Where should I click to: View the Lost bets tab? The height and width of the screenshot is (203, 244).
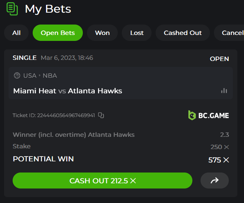point(137,33)
